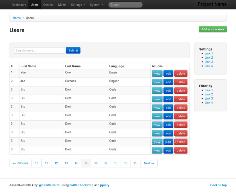Click the navbar Search field
This screenshot has height=194, width=236.
tap(126, 5)
